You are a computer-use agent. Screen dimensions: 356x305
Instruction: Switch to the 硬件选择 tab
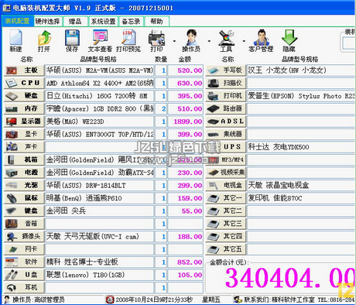pos(48,21)
